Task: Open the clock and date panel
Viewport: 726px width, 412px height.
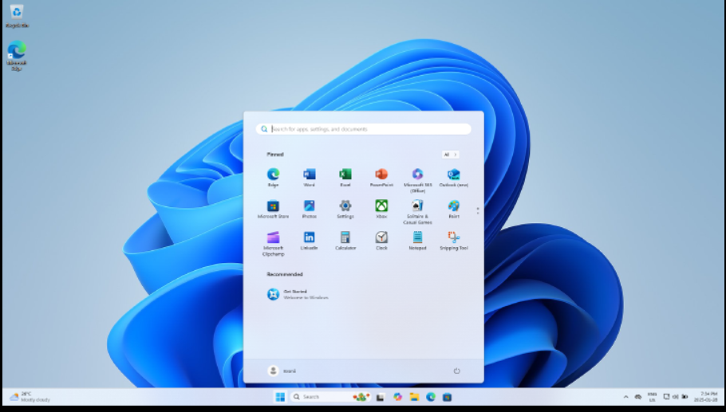Action: (708, 396)
